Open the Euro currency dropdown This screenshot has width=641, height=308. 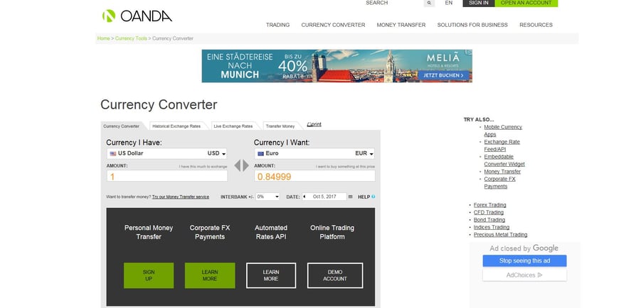[314, 153]
